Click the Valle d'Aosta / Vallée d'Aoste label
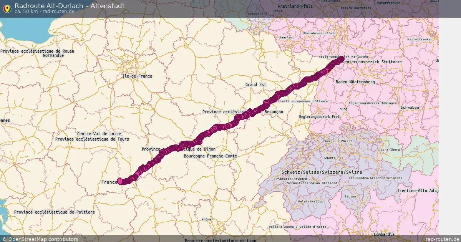The height and width of the screenshot is (242, 461). point(297,227)
